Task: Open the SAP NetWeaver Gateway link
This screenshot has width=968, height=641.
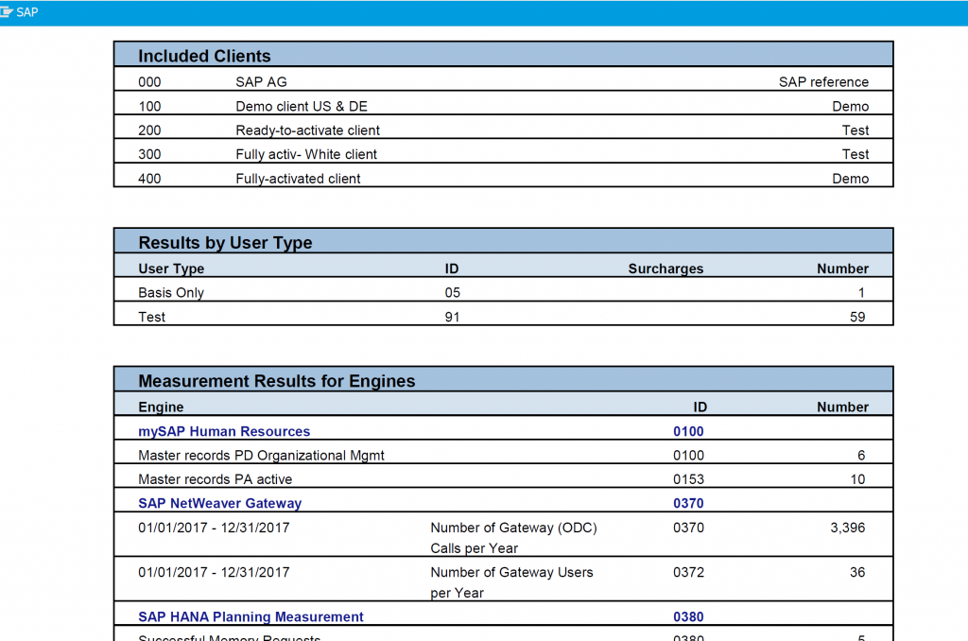Action: 219,503
